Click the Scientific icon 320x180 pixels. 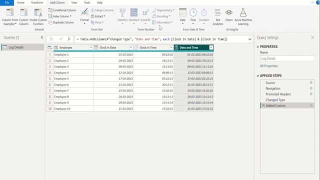[x=145, y=12]
